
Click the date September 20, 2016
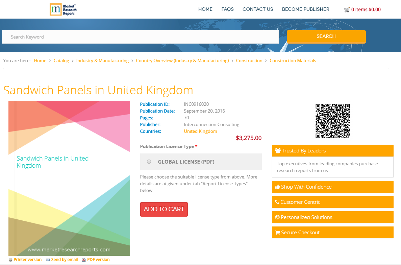click(x=204, y=111)
